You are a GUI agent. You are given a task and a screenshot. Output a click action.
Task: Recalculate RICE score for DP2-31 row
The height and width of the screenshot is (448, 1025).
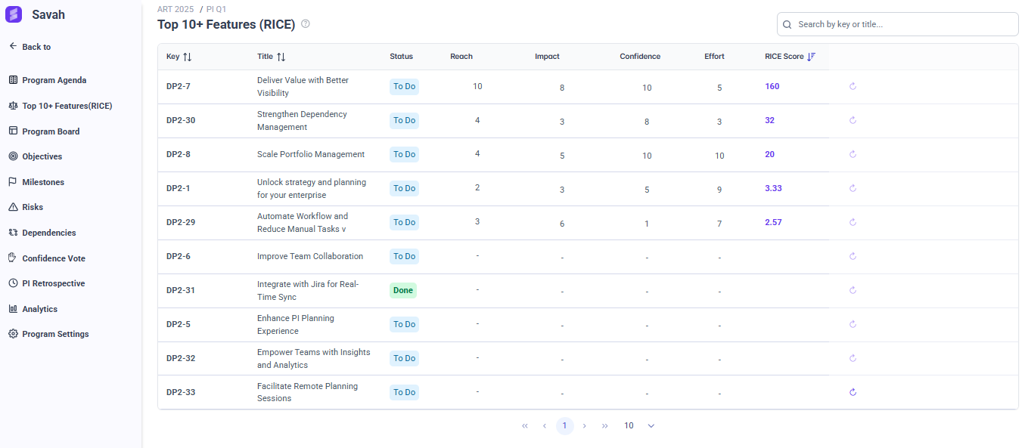(x=853, y=290)
